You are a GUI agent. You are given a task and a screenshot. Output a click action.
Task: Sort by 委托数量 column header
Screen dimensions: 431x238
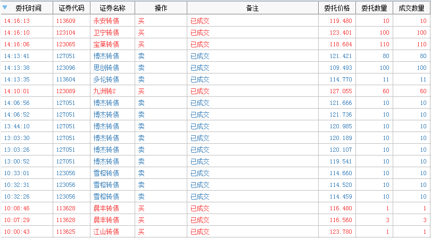coord(374,8)
